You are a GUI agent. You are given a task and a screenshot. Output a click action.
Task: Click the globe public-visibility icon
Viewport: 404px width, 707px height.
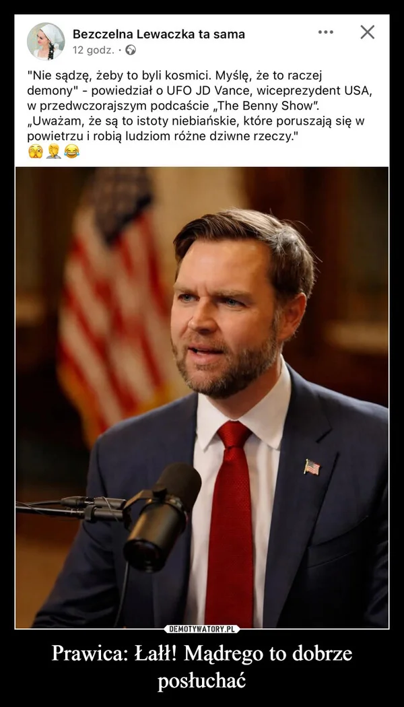coord(131,50)
